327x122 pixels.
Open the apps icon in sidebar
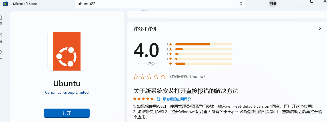1,34
